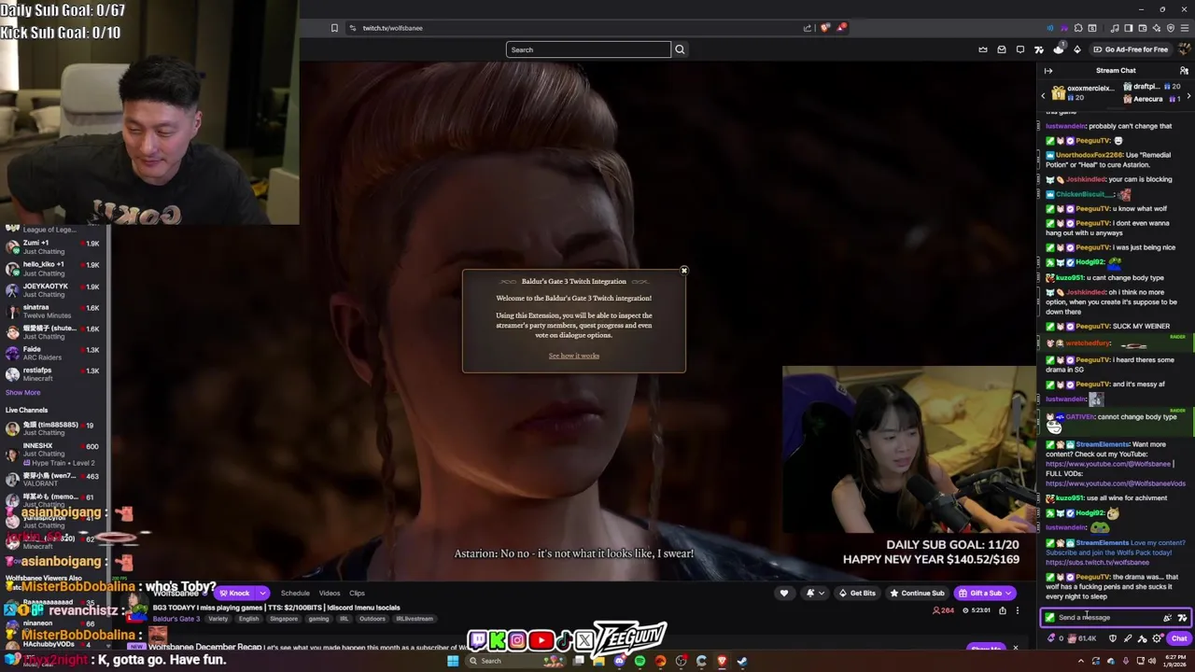
Task: Click Go Ad-Free for Free button
Action: coord(1129,49)
